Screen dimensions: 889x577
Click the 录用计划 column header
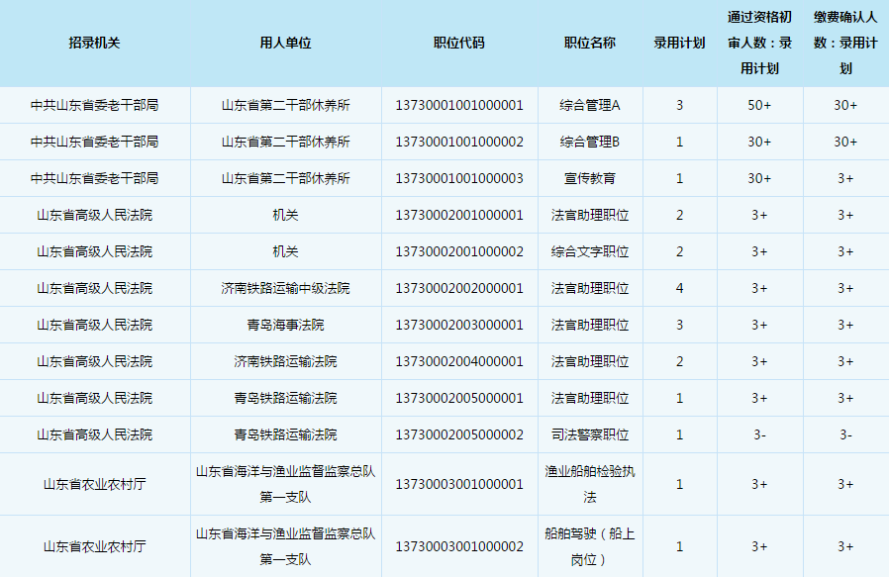679,44
